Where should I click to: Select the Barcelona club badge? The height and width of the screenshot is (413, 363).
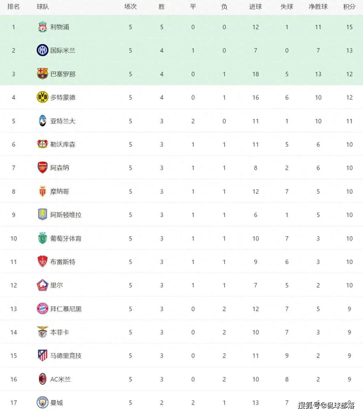42,74
